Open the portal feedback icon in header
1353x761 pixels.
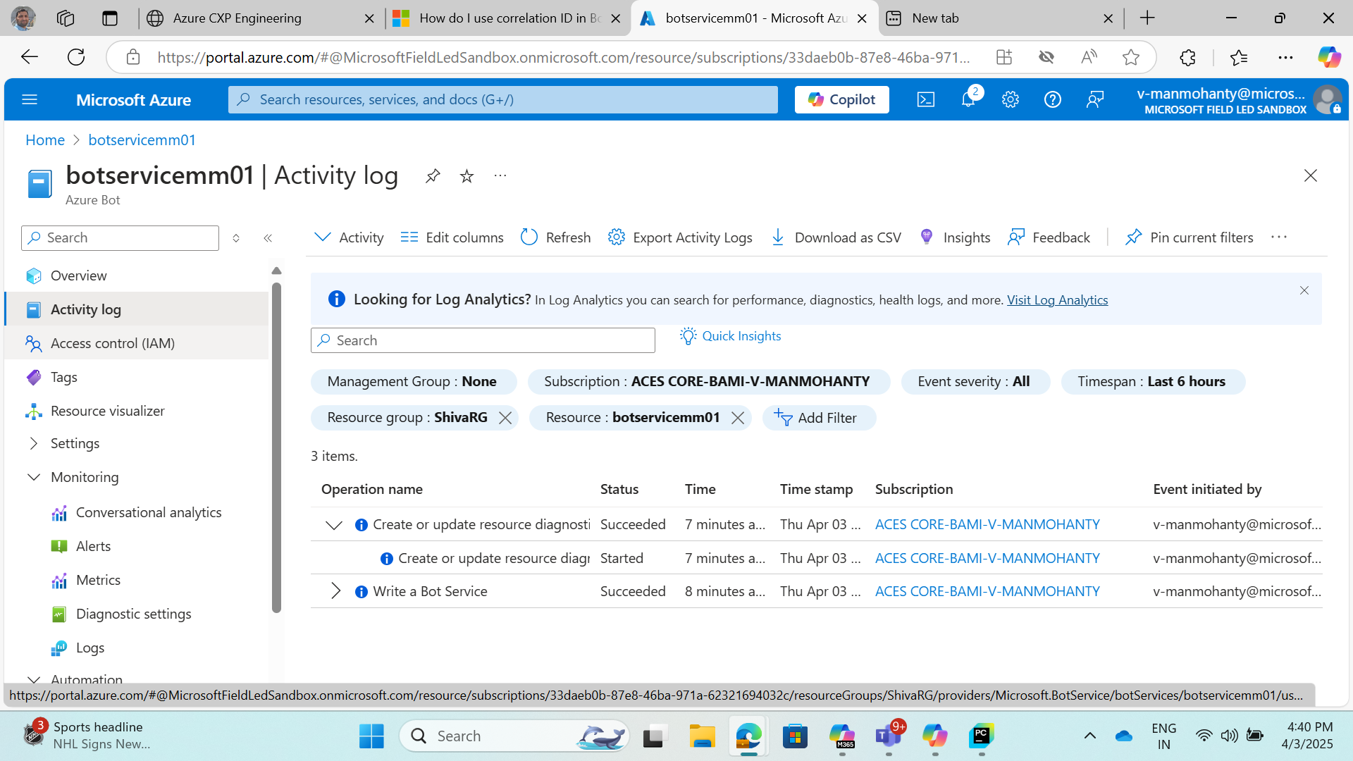pyautogui.click(x=1095, y=99)
